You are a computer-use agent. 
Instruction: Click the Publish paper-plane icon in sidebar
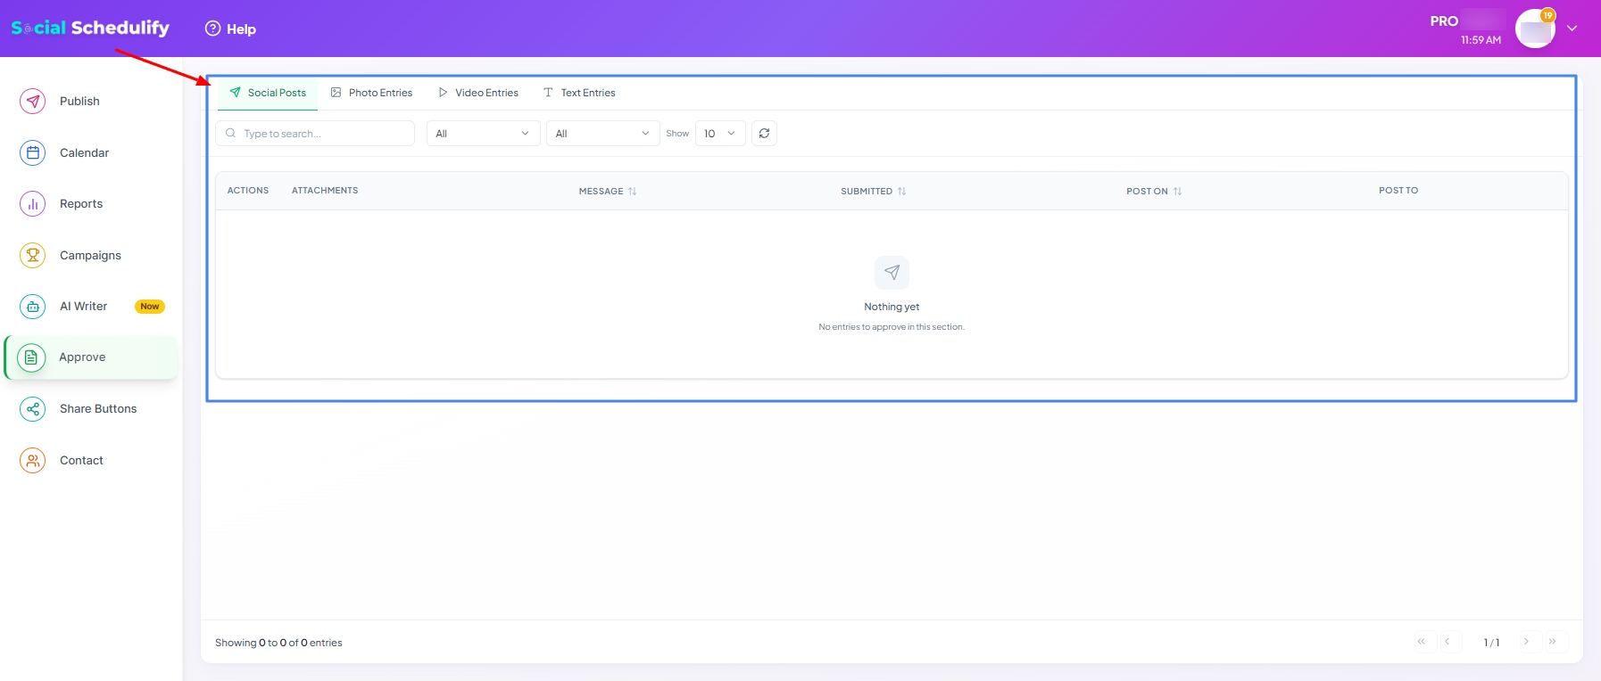(33, 102)
